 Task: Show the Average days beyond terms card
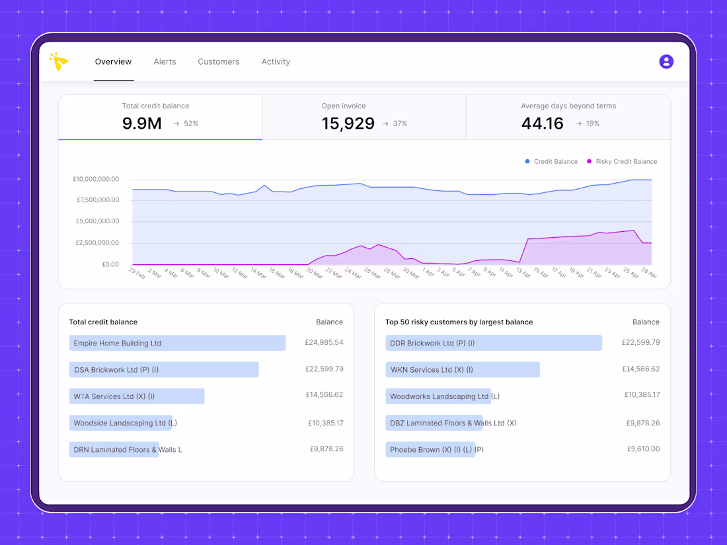[568, 117]
